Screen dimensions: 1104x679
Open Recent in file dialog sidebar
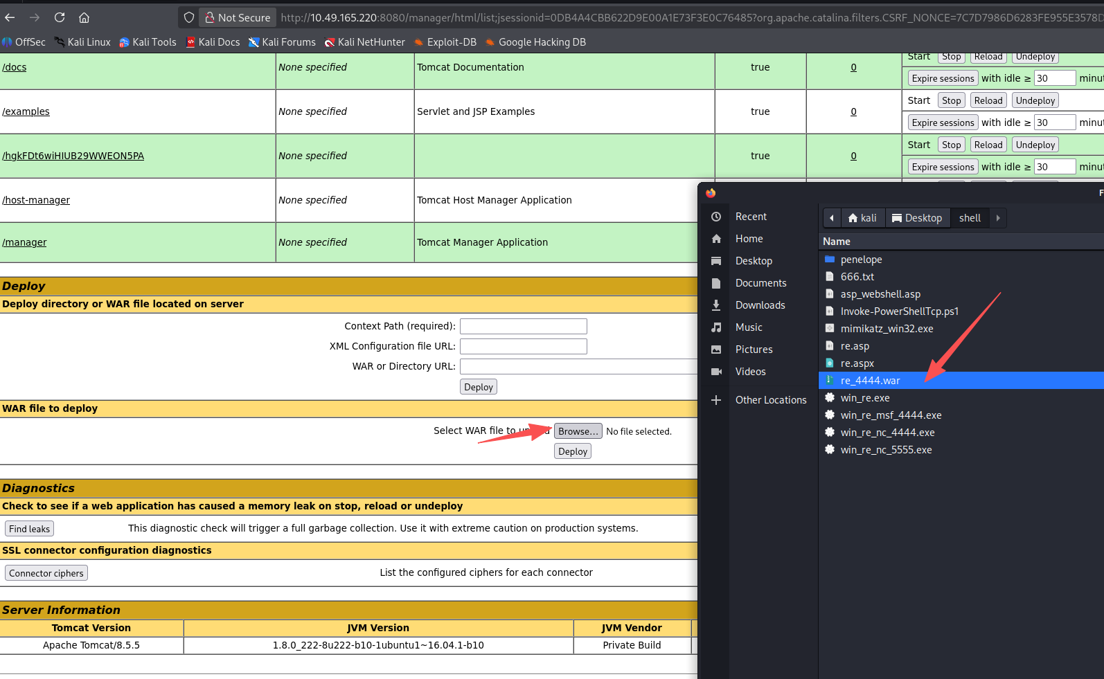pyautogui.click(x=751, y=217)
